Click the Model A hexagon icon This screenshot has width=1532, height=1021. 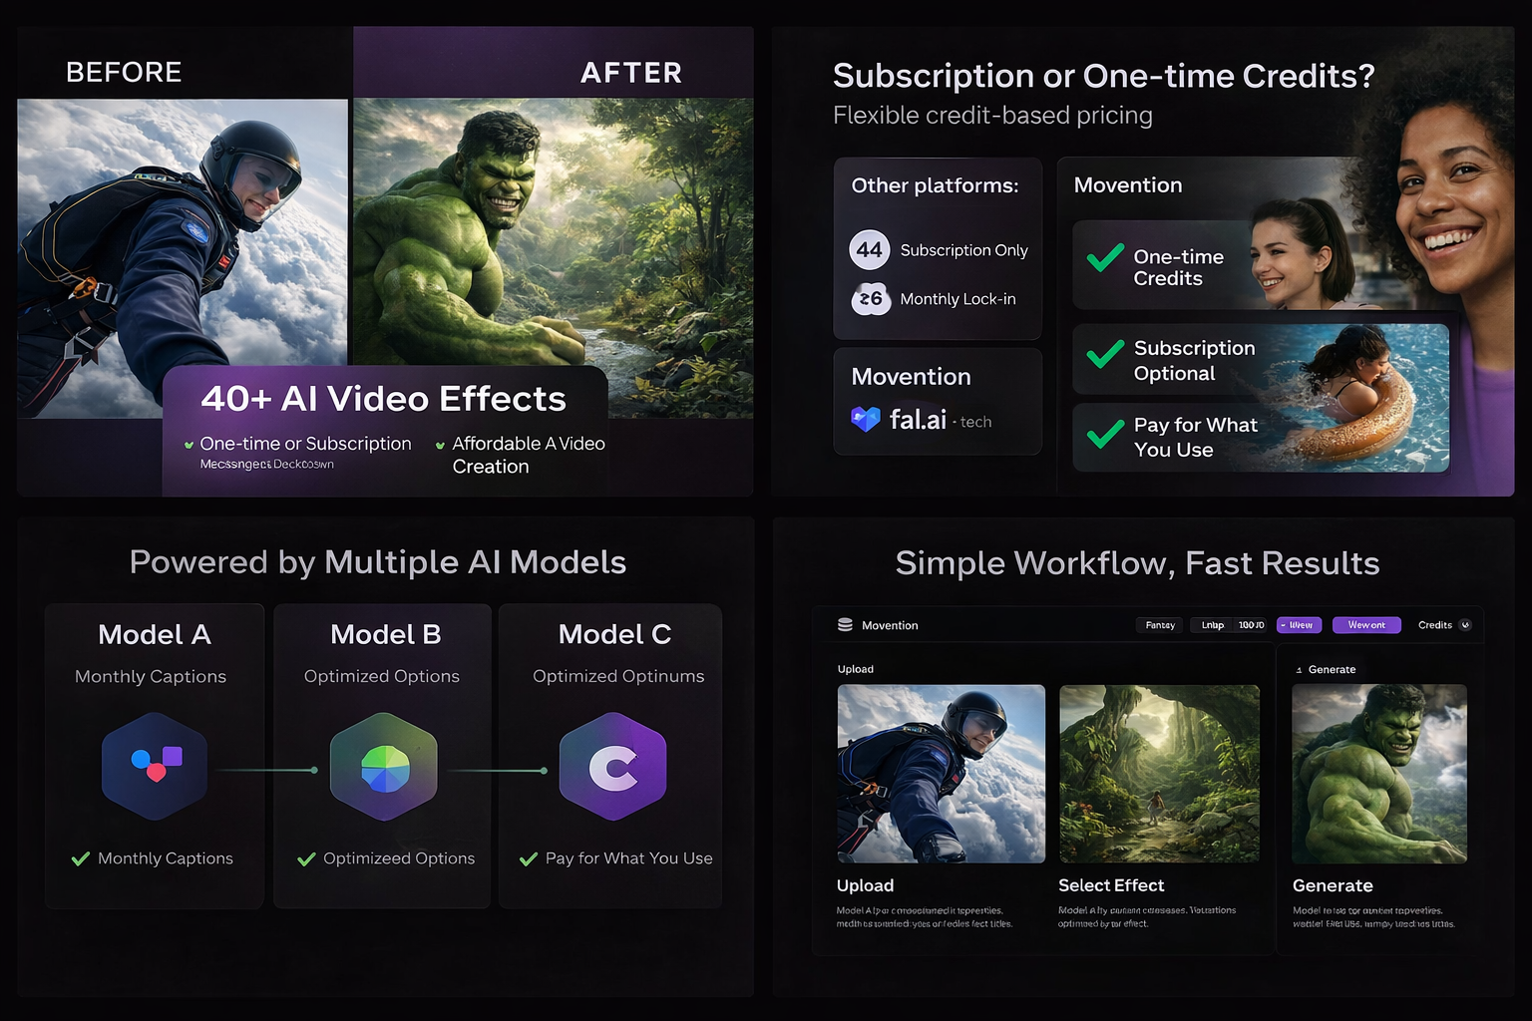154,768
